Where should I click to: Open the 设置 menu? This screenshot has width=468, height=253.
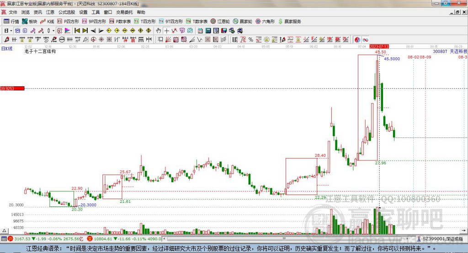(x=83, y=12)
